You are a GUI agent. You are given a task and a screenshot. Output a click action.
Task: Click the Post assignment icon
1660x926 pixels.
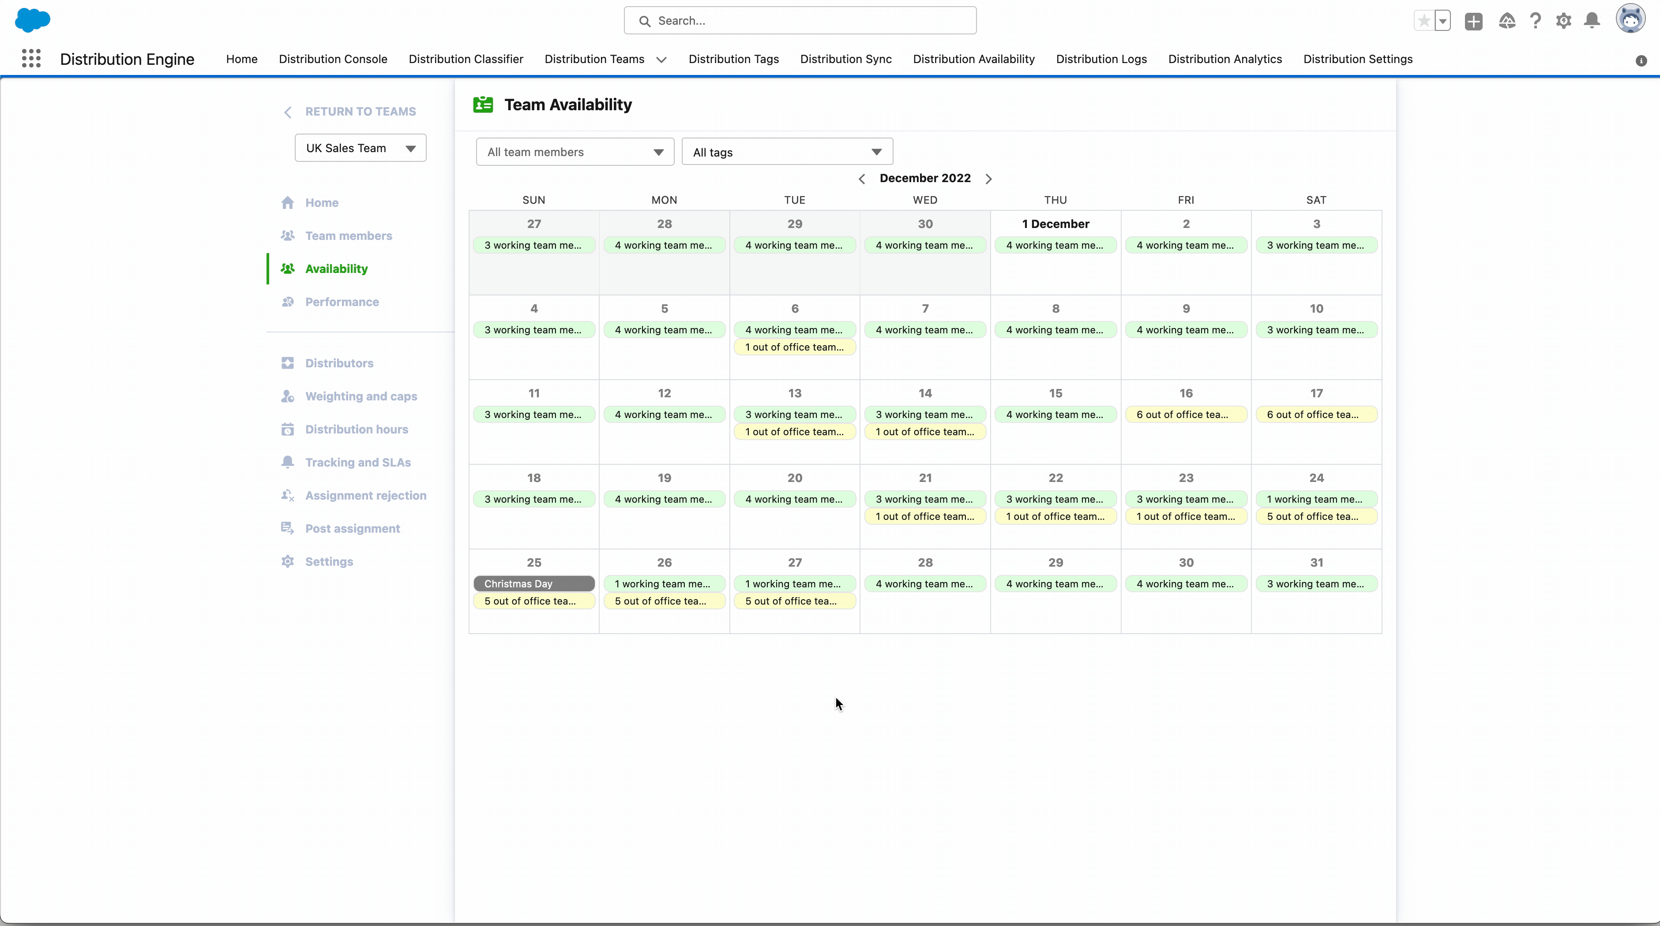(x=287, y=528)
